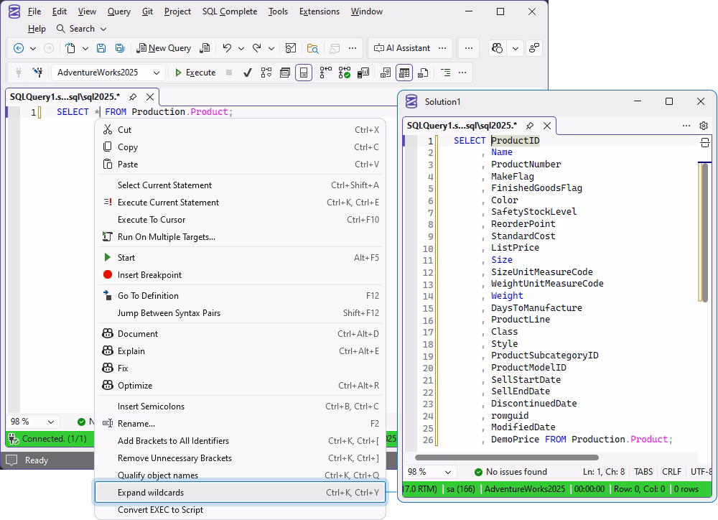Click Cut in the context menu
Image resolution: width=718 pixels, height=520 pixels.
tap(241, 130)
